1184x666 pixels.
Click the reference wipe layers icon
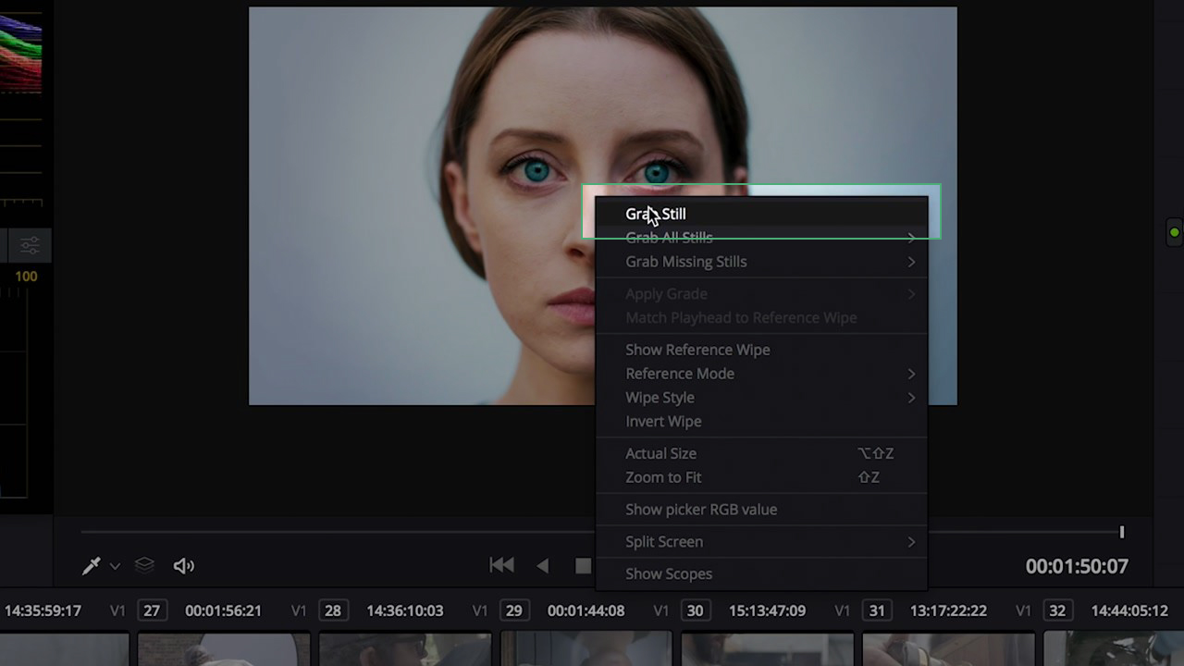pos(143,565)
